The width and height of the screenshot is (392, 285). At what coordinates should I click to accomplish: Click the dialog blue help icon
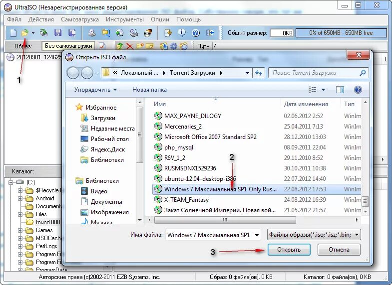[358, 90]
